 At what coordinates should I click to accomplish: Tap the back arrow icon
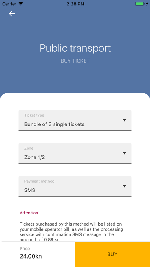12,14
